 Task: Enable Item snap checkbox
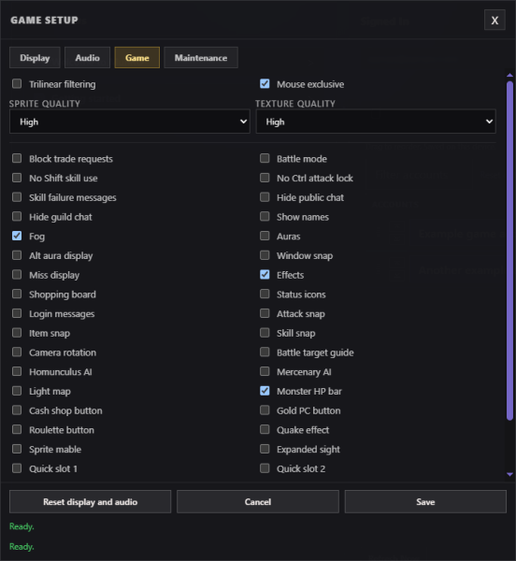tap(17, 332)
